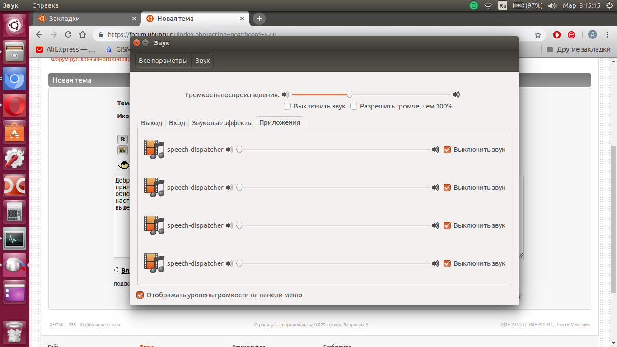
Task: Toggle 'Выключить звук' under playback volume
Action: [314, 106]
